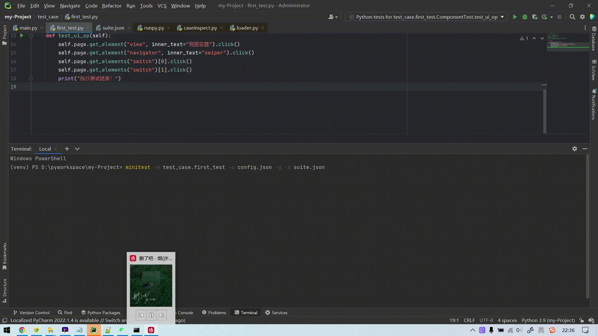Toggle the Project tool window sidebar
598x336 pixels.
[4, 34]
